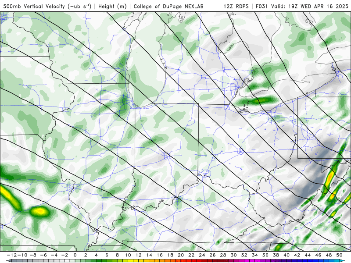Click the 'F031' forecast hour label
Viewport: 351px width, 263px height.
point(262,6)
